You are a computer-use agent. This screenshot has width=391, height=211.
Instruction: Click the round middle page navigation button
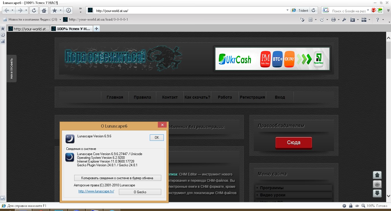(x=377, y=184)
